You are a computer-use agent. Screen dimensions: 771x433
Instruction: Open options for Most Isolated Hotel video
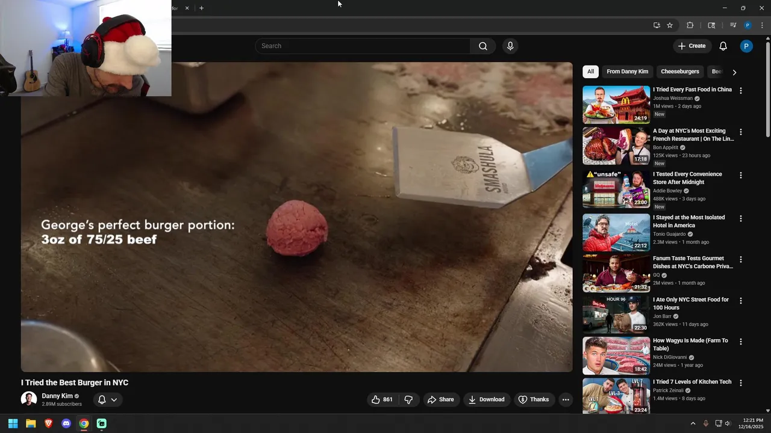(741, 218)
